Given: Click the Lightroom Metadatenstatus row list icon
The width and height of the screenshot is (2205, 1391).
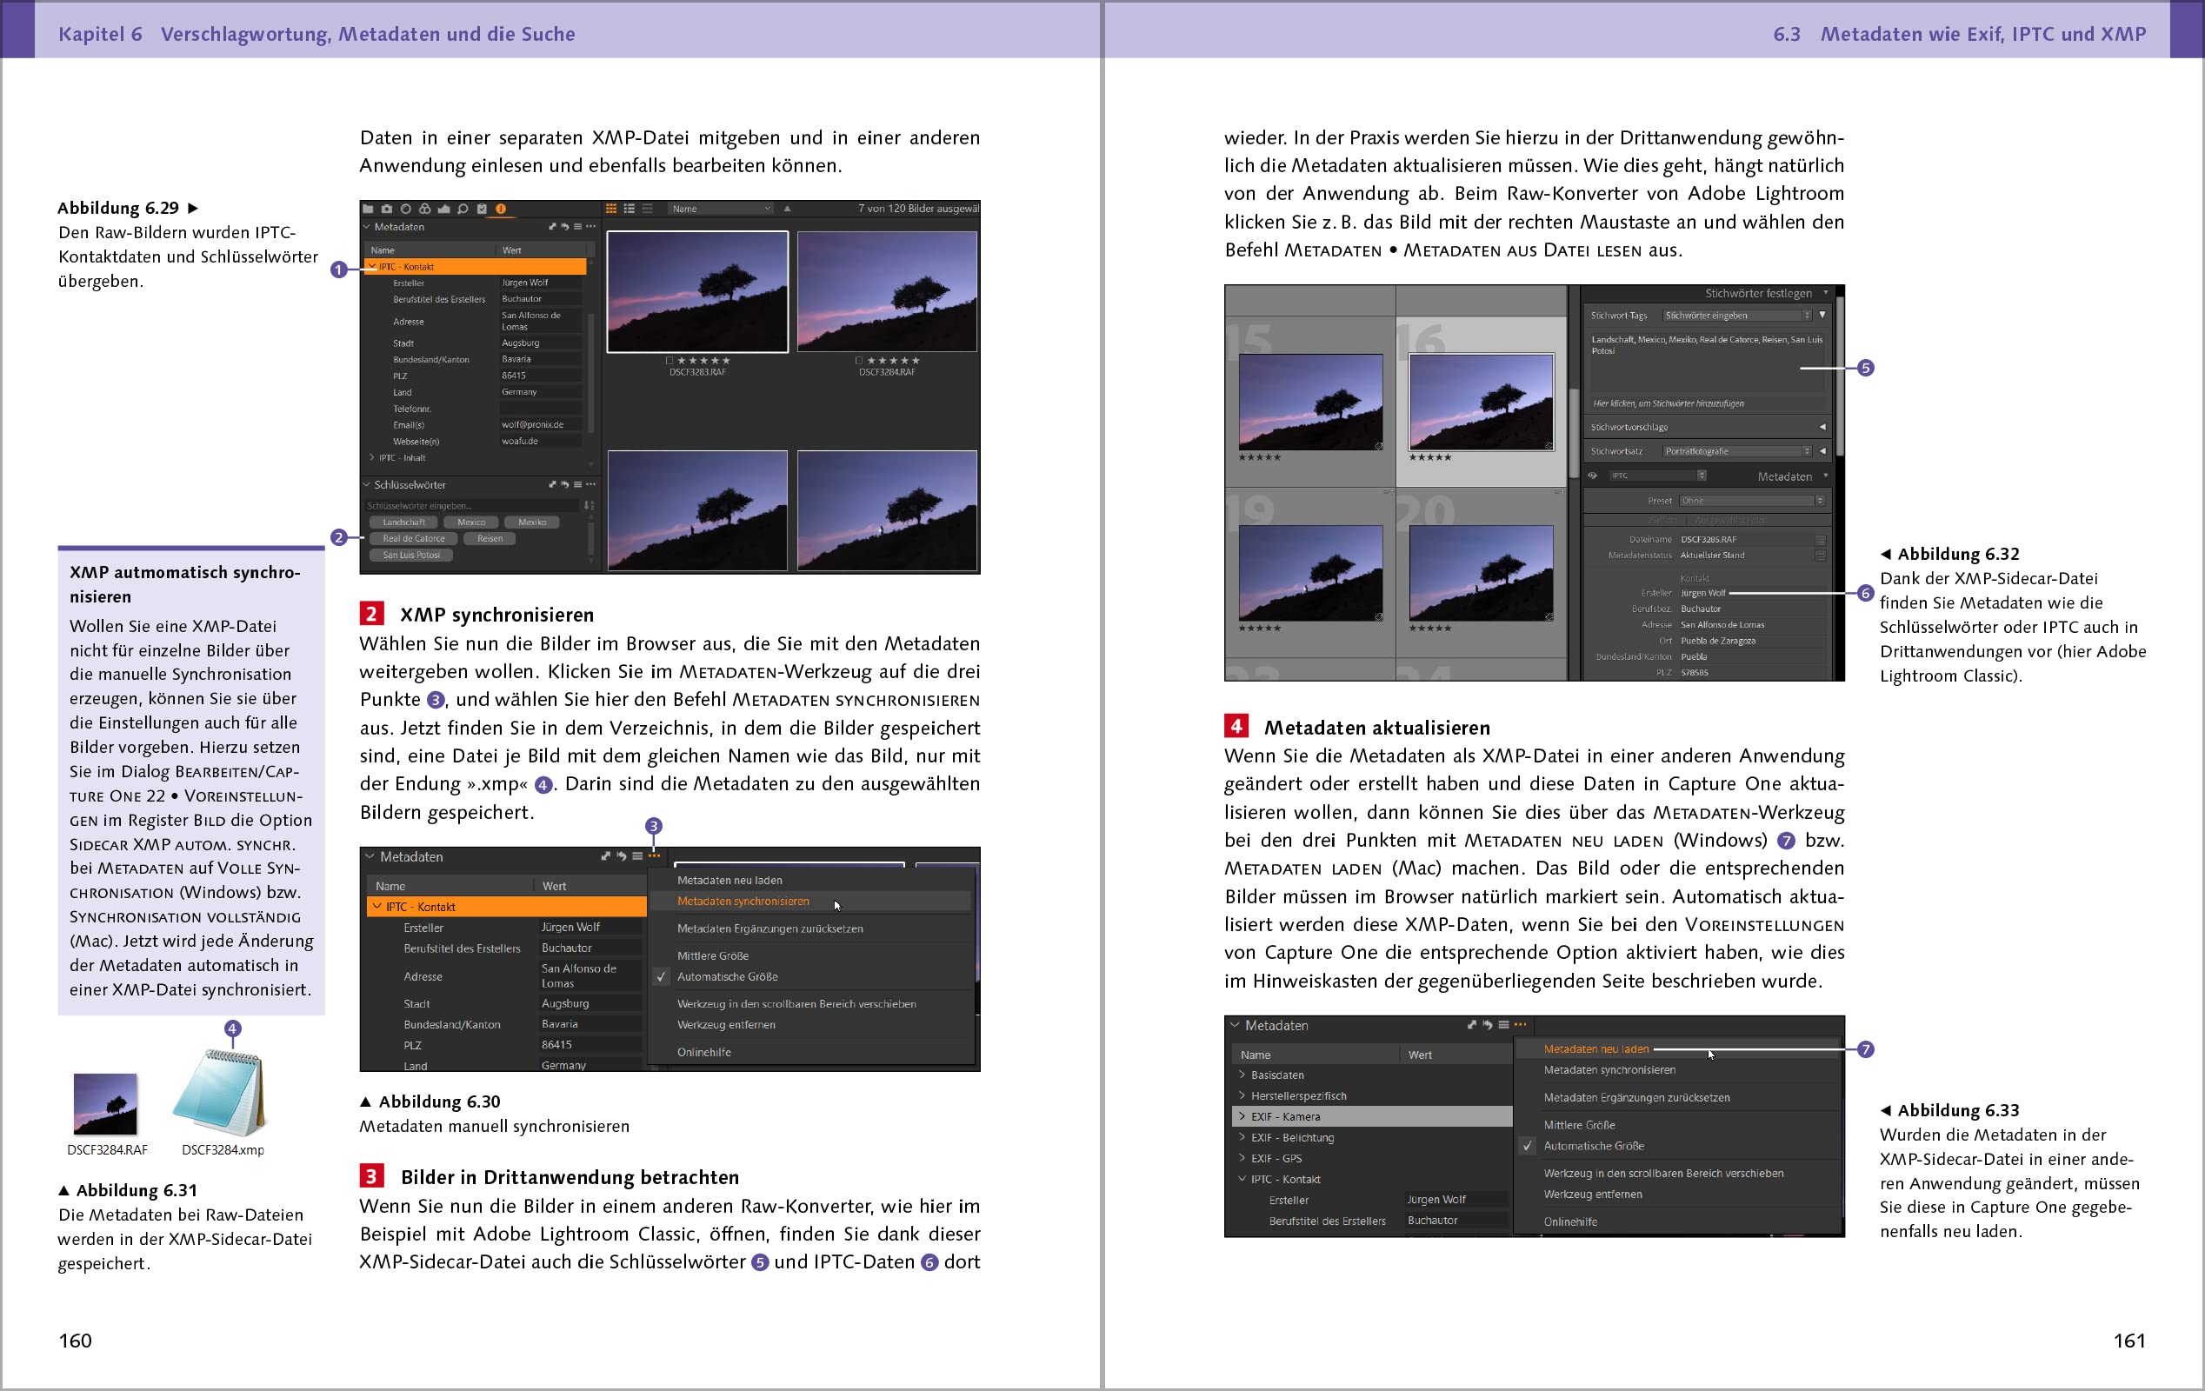Looking at the screenshot, I should pos(1821,555).
